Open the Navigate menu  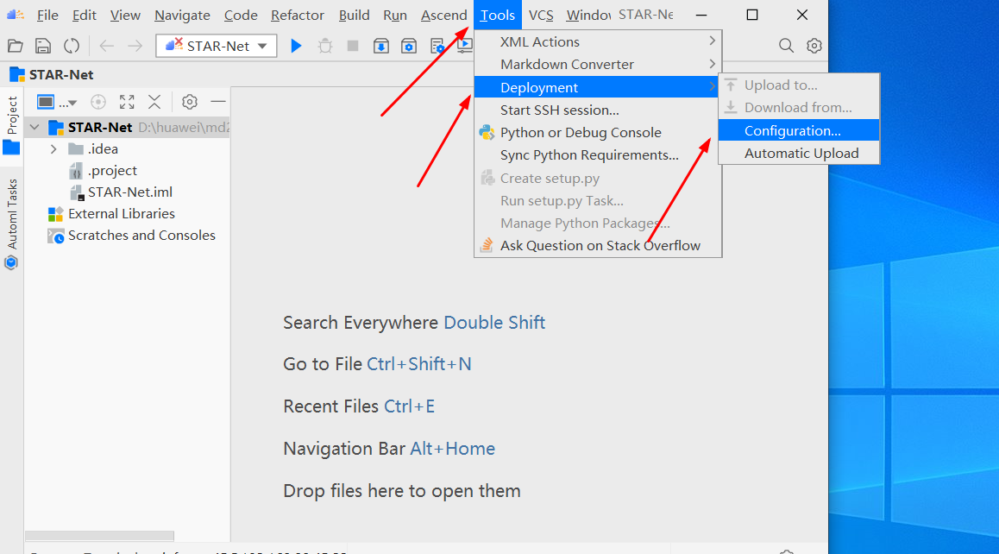tap(182, 15)
